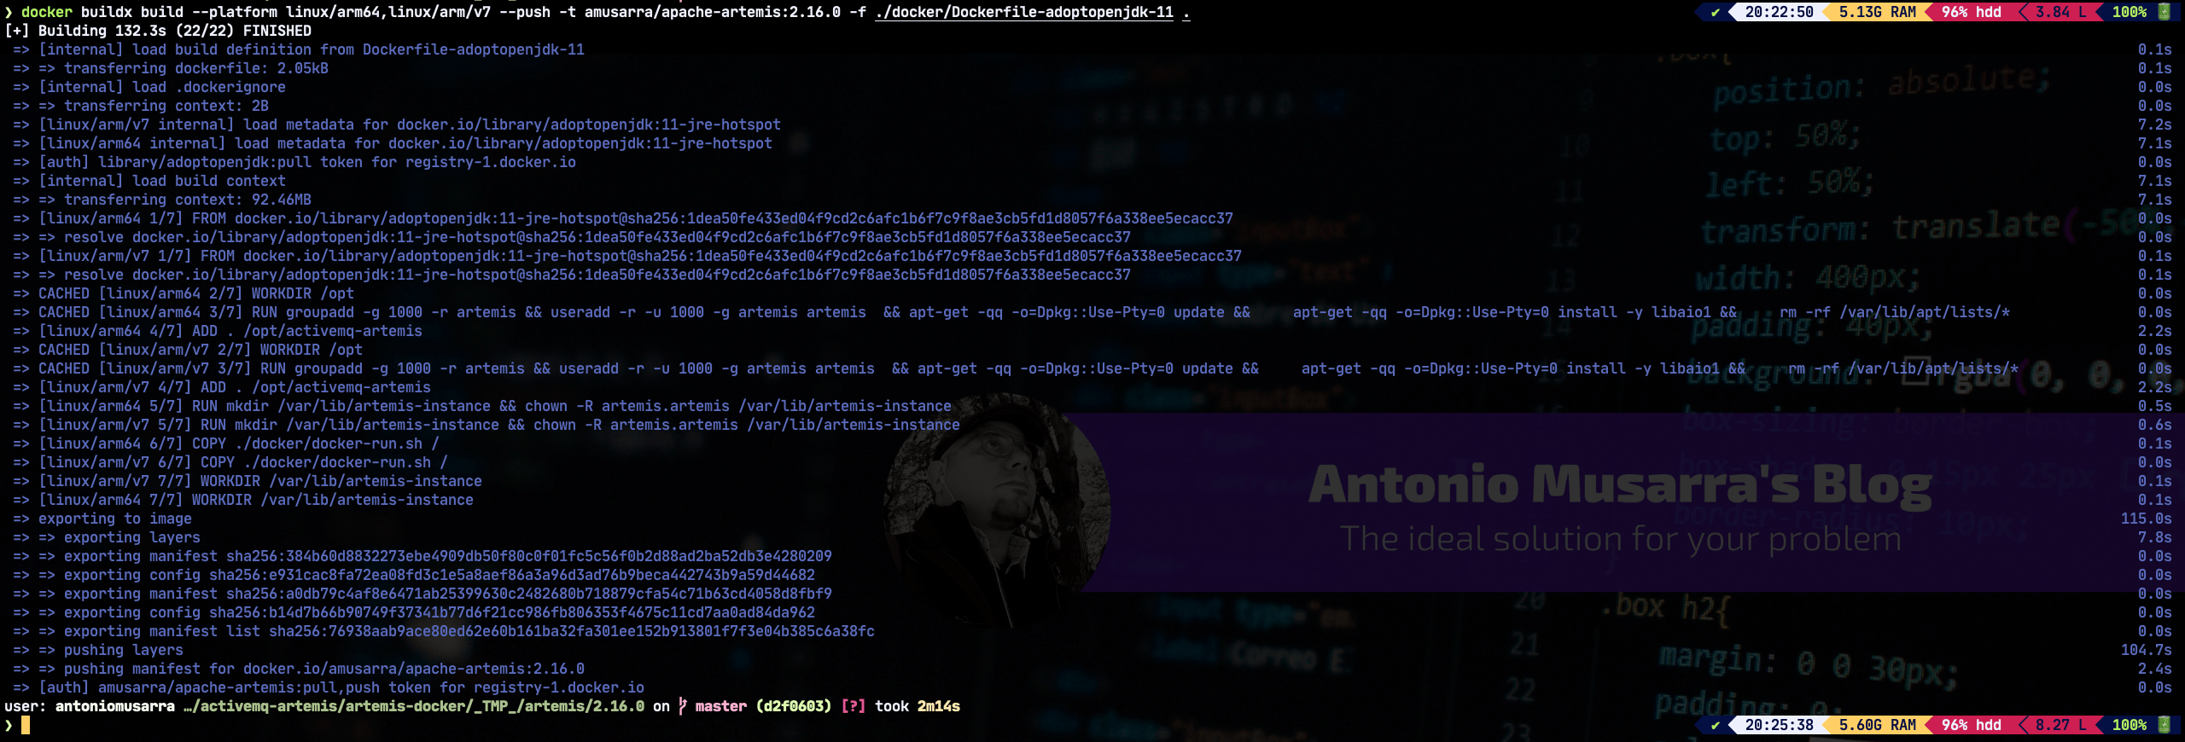Click exporting manifest sha256:a0db79c4 line
Screen dimensions: 2185x742
(422, 594)
